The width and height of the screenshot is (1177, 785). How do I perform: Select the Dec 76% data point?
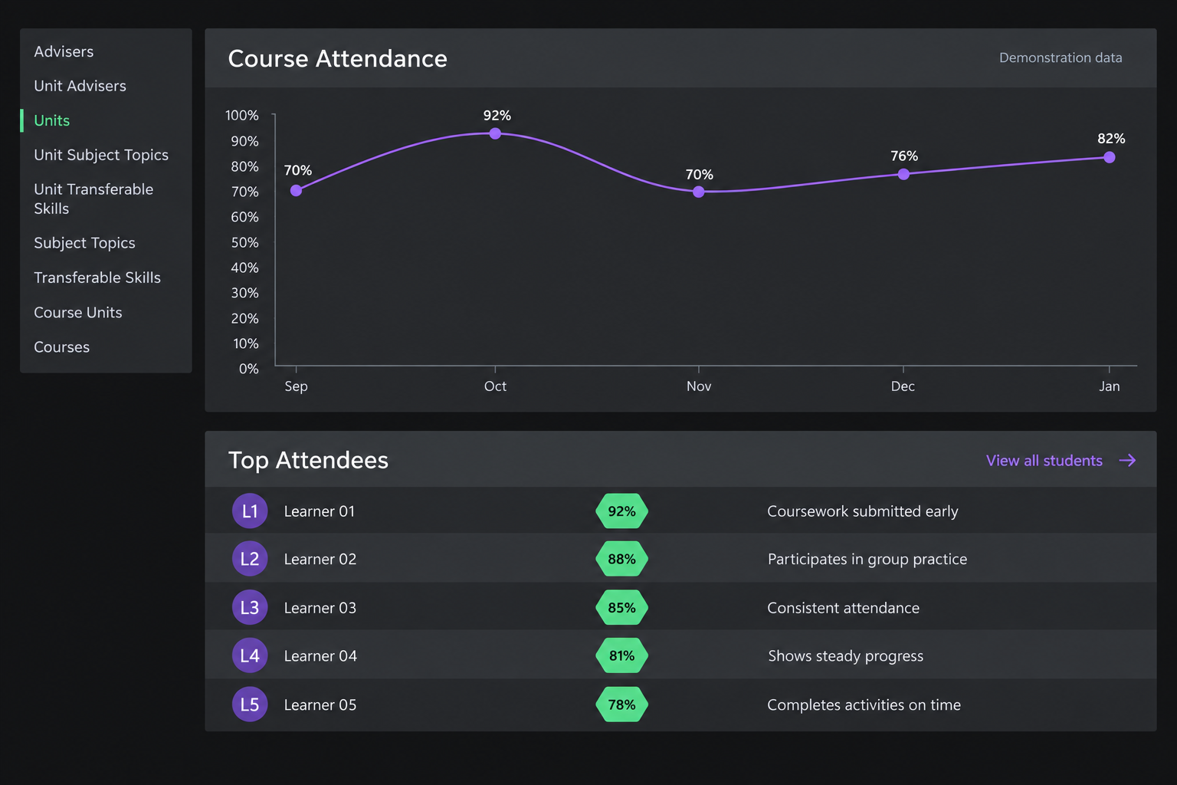pyautogui.click(x=903, y=174)
